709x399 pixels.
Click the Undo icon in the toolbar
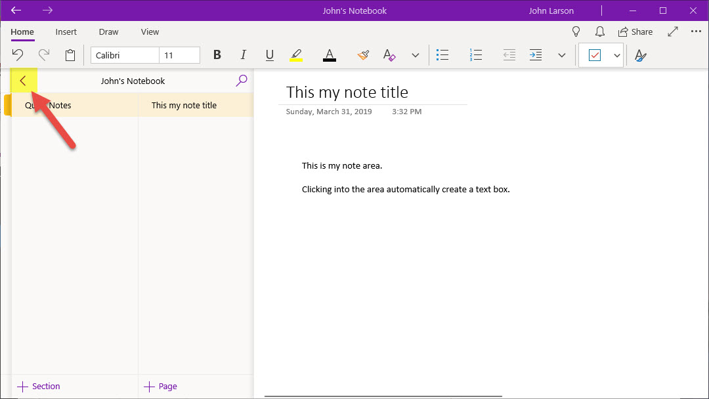[x=18, y=55]
